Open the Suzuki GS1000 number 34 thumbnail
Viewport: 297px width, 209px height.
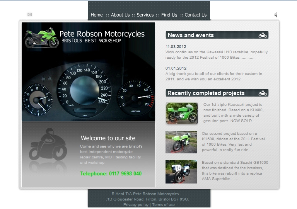(x=181, y=172)
